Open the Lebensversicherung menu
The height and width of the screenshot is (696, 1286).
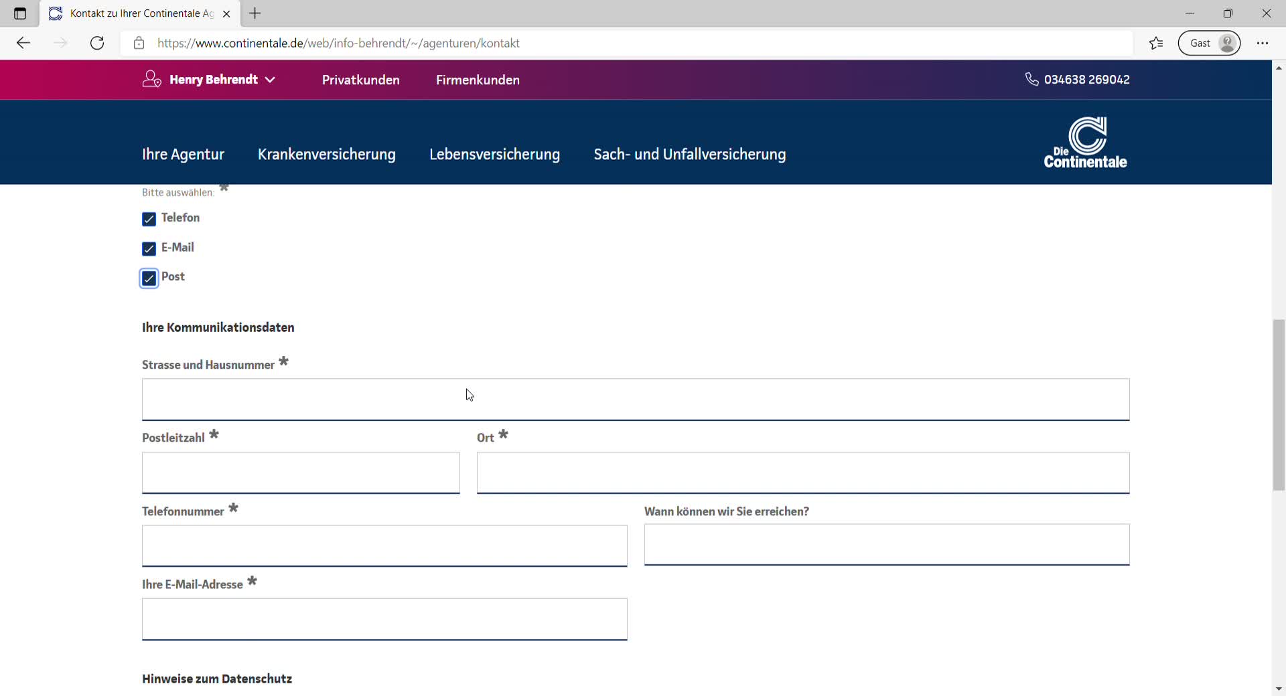[494, 155]
